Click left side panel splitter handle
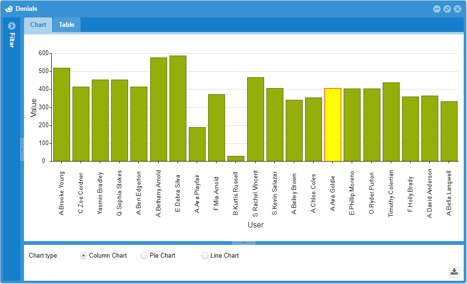This screenshot has width=467, height=284. [x=22, y=149]
